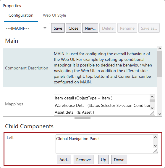
Task: Click the main panel scroll down arrow
Action: (x=160, y=114)
